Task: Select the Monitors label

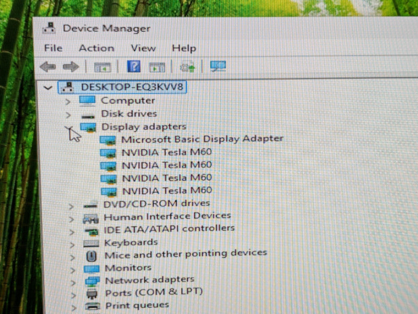Action: coord(128,268)
